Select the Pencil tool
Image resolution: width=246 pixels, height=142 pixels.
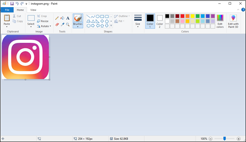click(x=57, y=18)
